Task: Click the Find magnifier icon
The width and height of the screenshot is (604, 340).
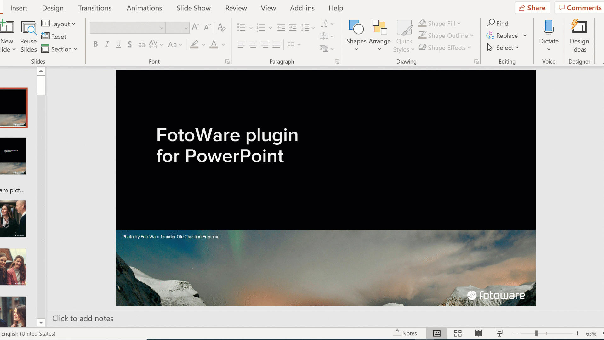Action: click(491, 23)
